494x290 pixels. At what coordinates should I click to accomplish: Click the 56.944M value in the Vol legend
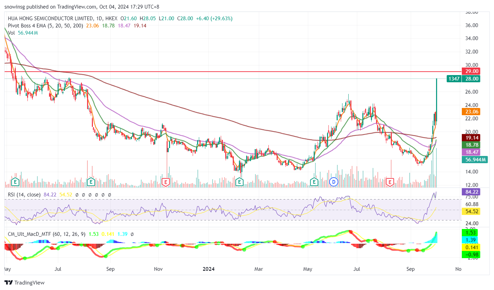pyautogui.click(x=28, y=33)
